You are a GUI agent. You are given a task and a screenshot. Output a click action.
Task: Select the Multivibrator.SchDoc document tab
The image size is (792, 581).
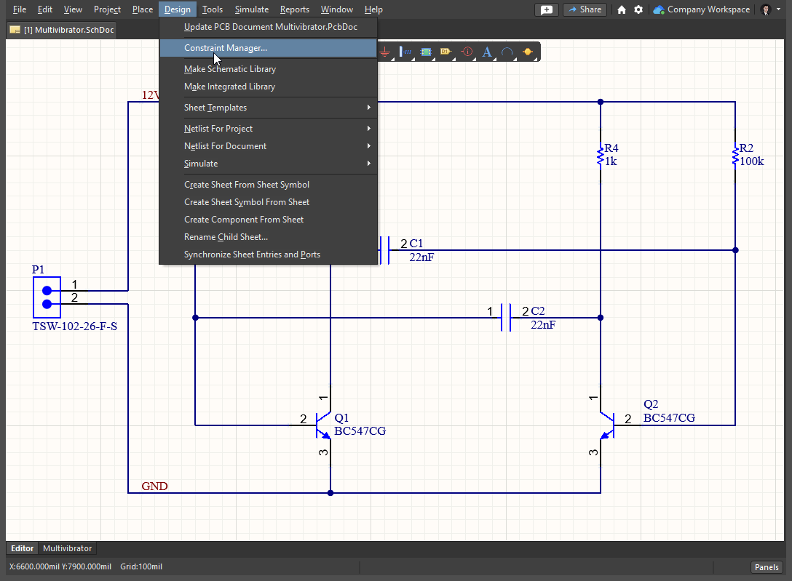(62, 30)
